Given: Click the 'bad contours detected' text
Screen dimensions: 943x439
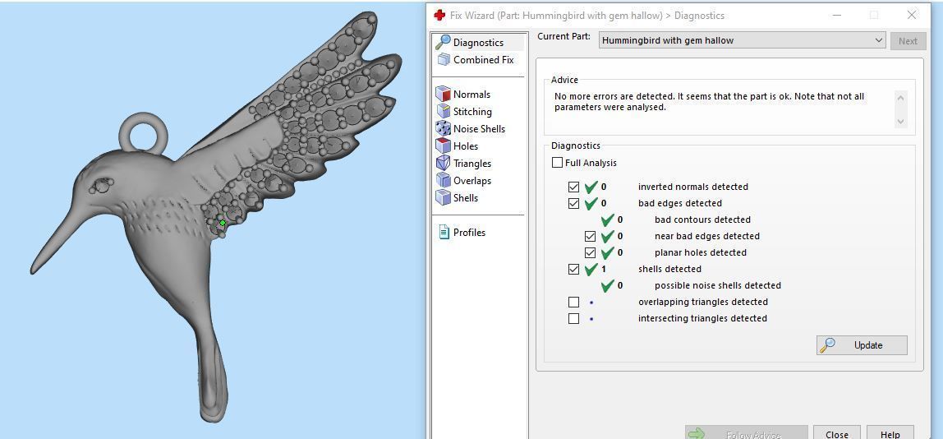Looking at the screenshot, I should [702, 219].
